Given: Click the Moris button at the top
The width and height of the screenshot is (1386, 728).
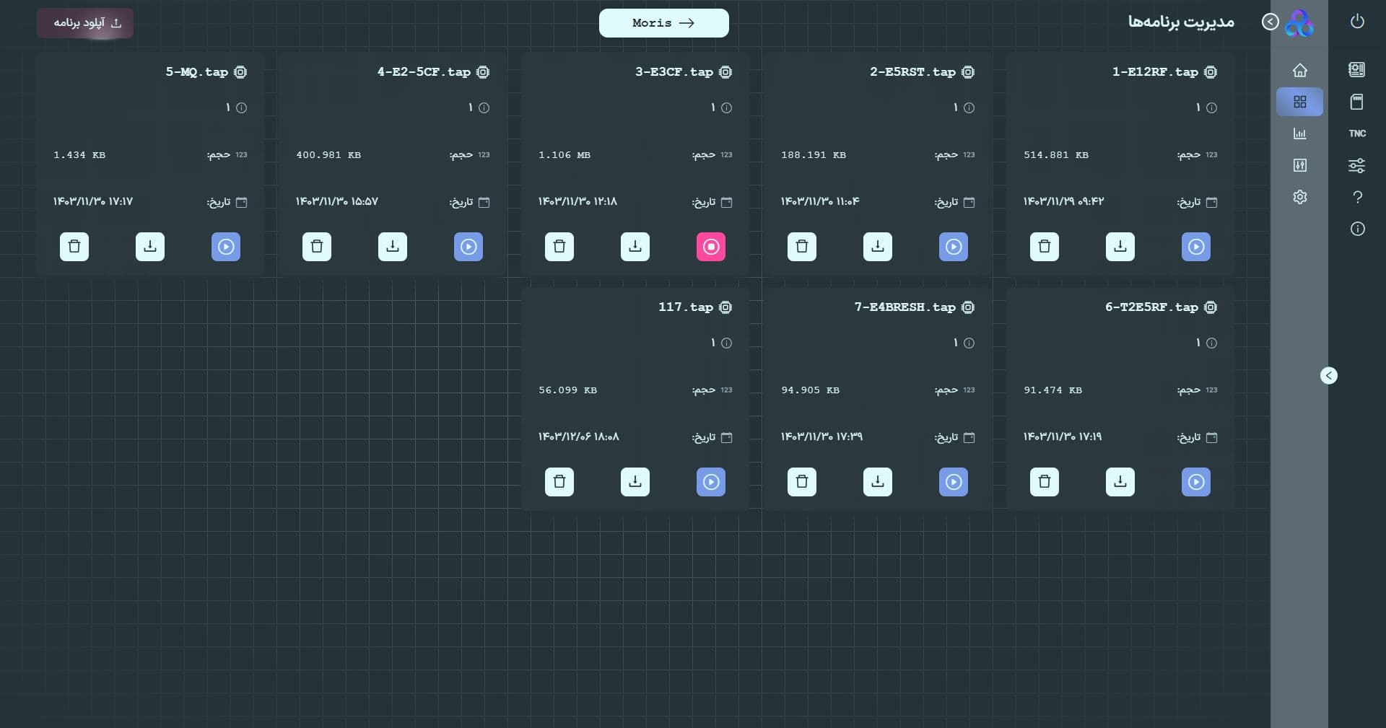Looking at the screenshot, I should tap(663, 22).
